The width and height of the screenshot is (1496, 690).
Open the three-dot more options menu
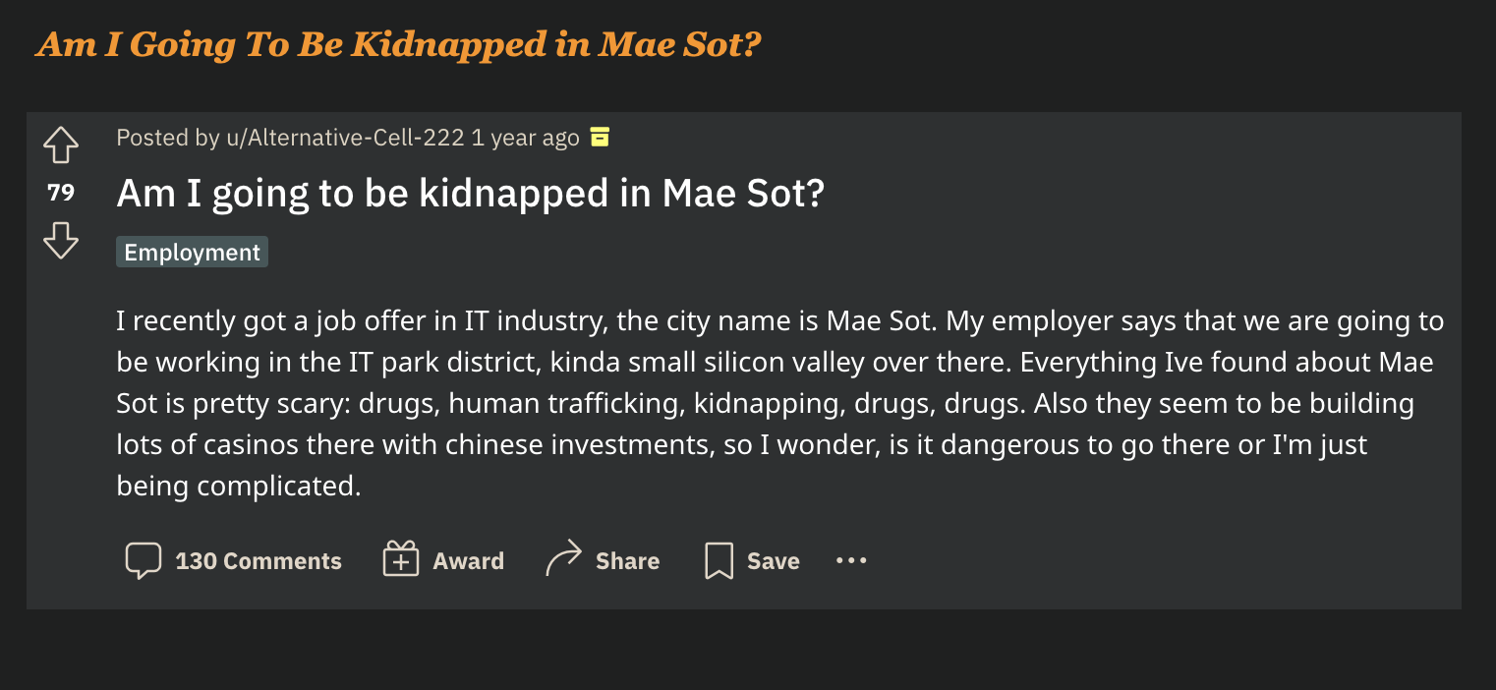[851, 560]
